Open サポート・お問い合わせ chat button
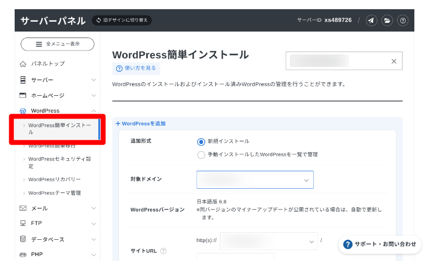 click(x=380, y=244)
